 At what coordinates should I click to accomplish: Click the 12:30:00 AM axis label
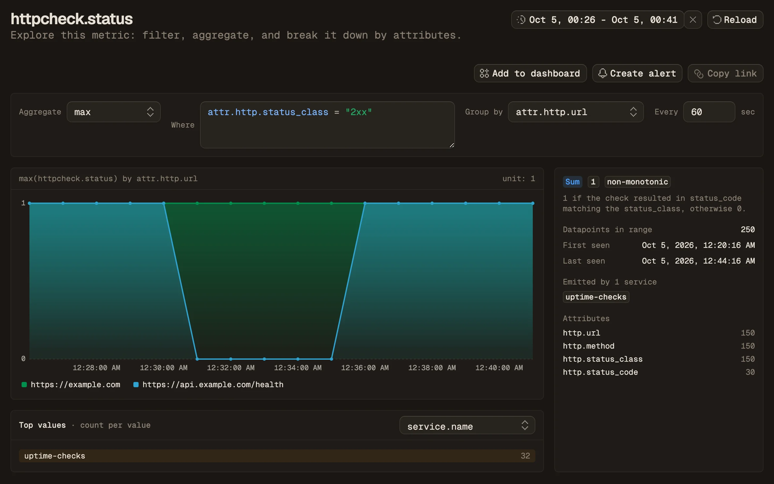(164, 368)
